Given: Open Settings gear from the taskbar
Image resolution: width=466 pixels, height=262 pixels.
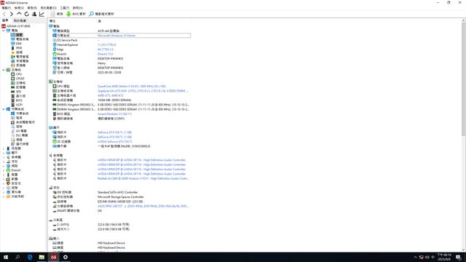Looking at the screenshot, I should [66, 257].
